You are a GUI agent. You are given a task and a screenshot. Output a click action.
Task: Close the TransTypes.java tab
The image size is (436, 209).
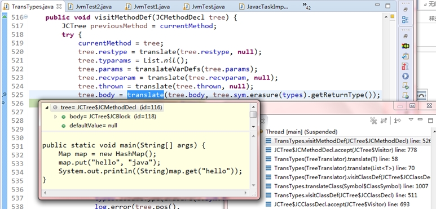(59, 6)
